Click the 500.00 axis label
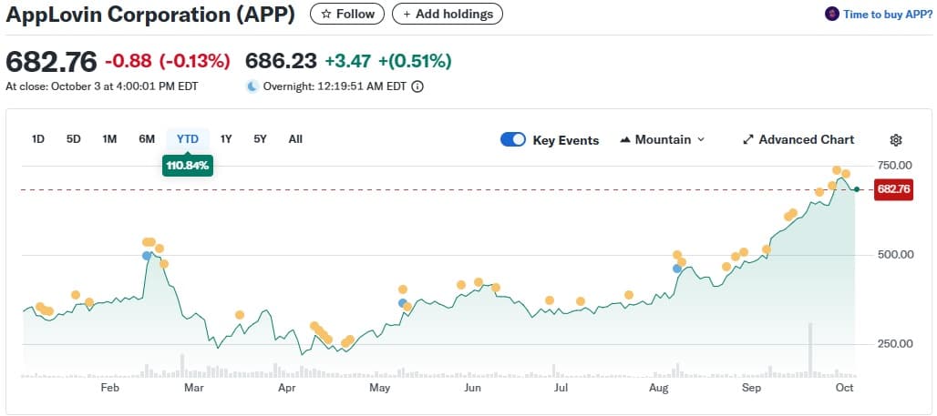Image resolution: width=937 pixels, height=416 pixels. tap(894, 255)
